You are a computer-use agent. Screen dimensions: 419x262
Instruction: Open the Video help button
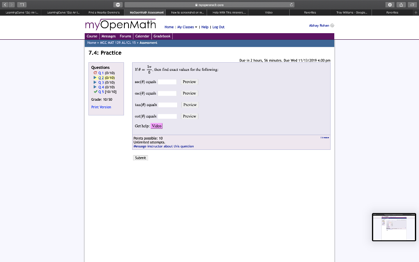pyautogui.click(x=157, y=126)
